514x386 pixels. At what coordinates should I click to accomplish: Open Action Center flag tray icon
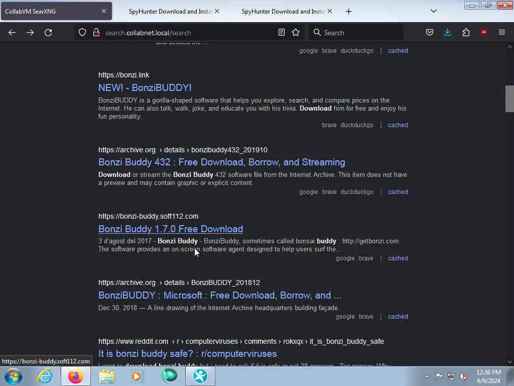[x=439, y=376]
